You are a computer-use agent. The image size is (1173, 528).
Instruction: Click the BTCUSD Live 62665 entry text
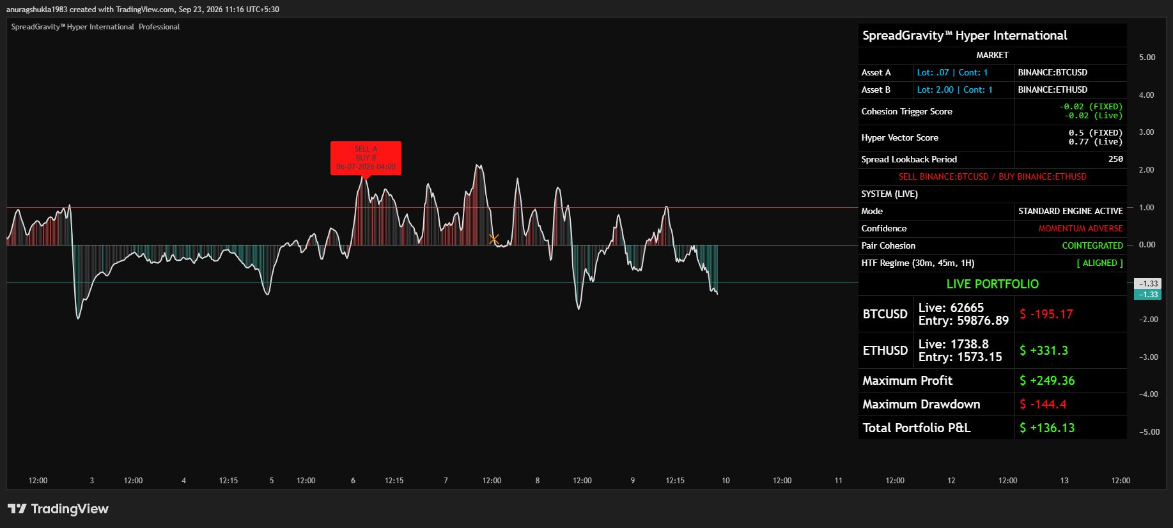(963, 314)
